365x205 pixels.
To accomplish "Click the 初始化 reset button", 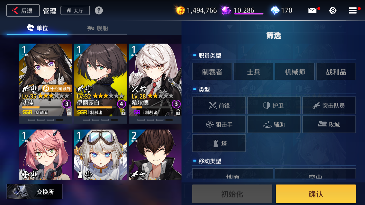I will click(x=232, y=194).
